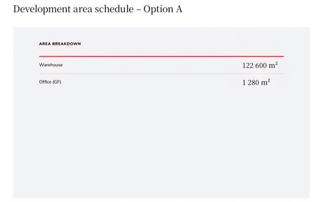The width and height of the screenshot is (323, 202).
Task: Click the grey separator below the Warehouse row
Action: pos(161,73)
